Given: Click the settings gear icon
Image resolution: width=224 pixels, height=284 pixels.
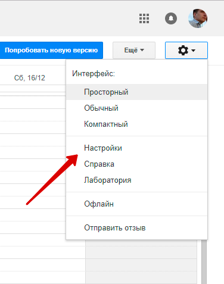Looking at the screenshot, I should [x=183, y=50].
